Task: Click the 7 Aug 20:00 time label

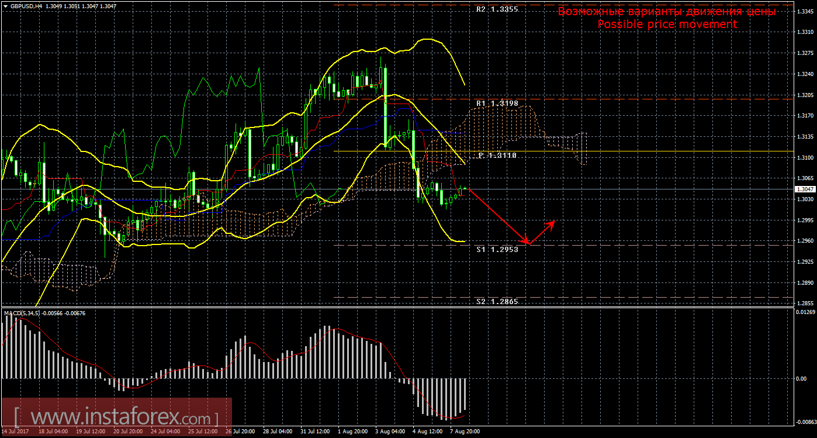Action: coord(465,432)
